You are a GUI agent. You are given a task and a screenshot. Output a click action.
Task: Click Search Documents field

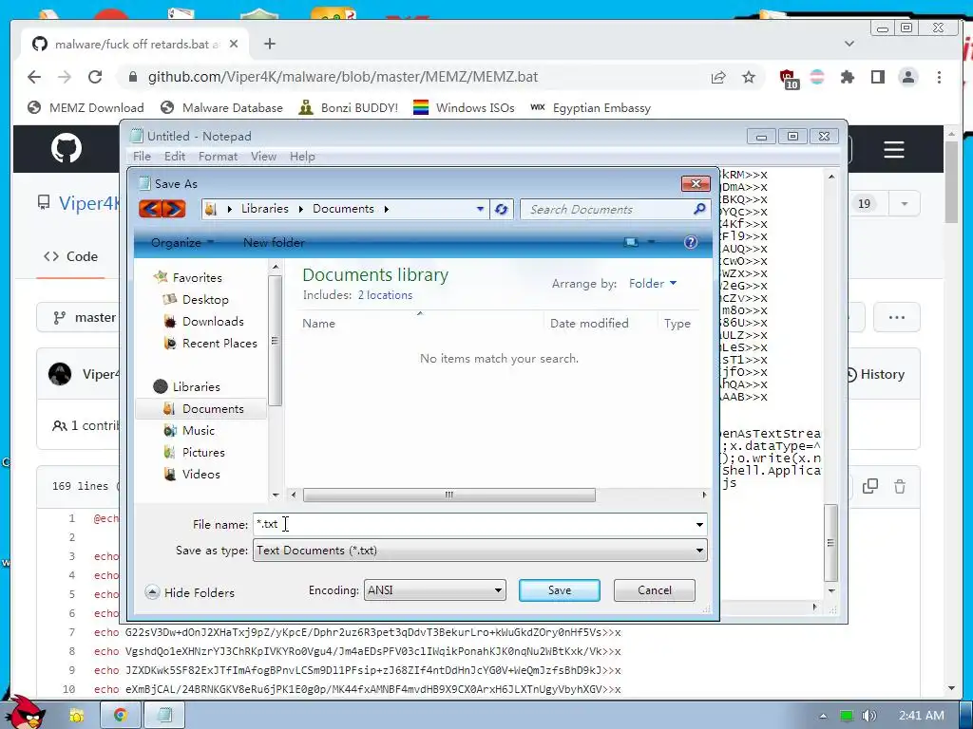[x=608, y=210]
